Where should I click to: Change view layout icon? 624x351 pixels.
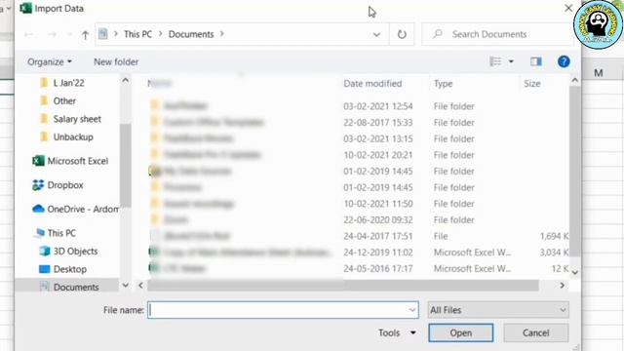(495, 61)
